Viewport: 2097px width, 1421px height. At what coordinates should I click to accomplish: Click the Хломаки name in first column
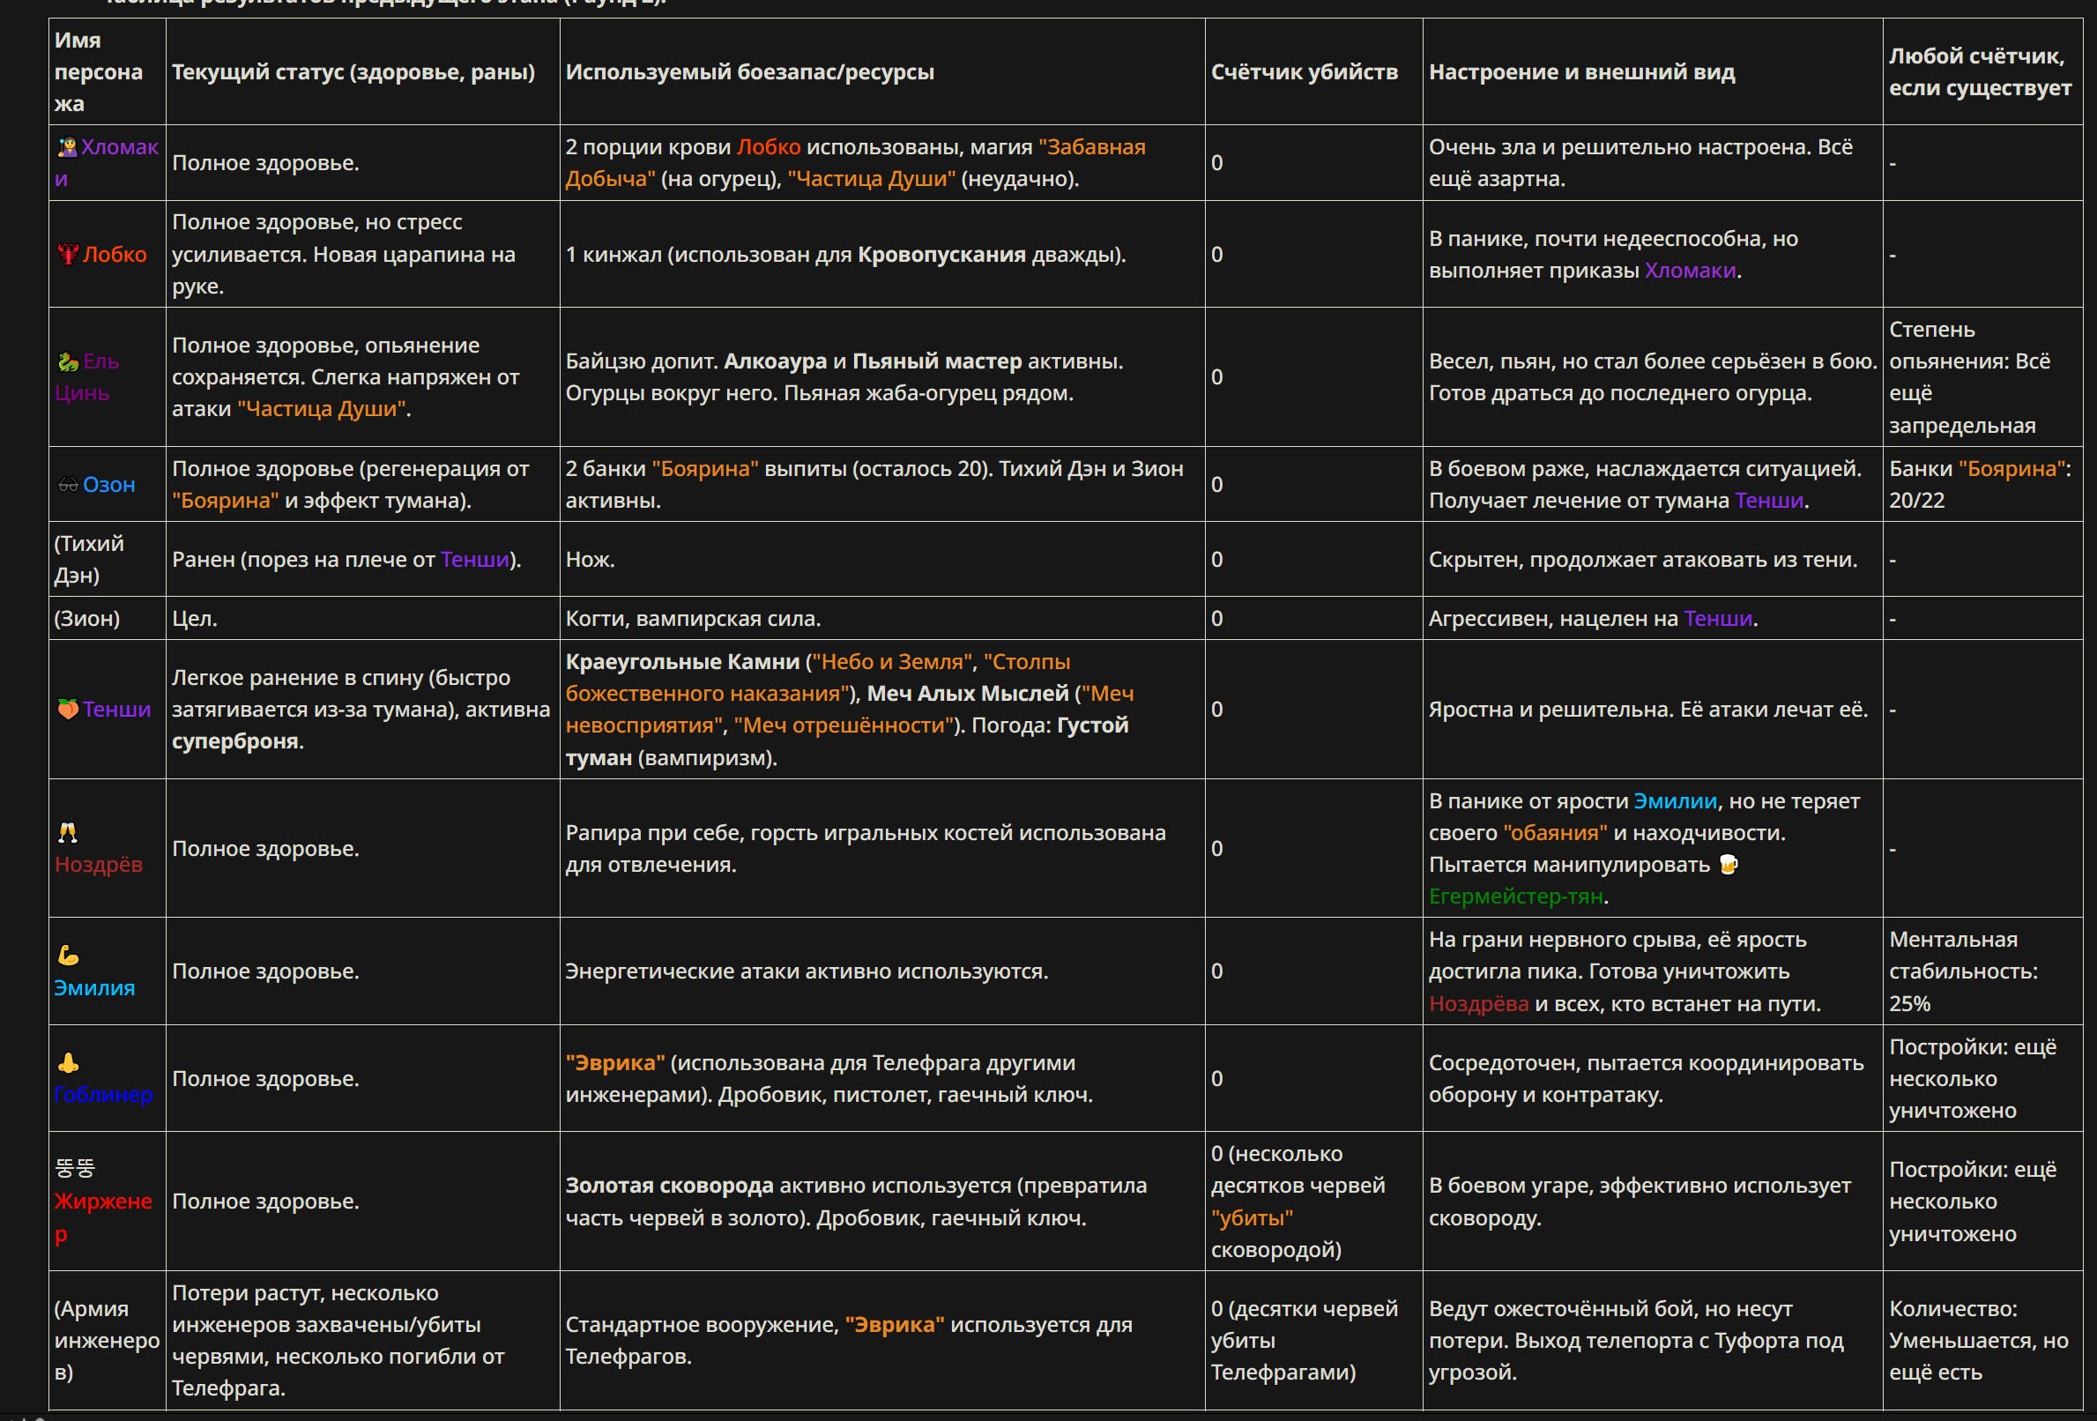[x=107, y=162]
